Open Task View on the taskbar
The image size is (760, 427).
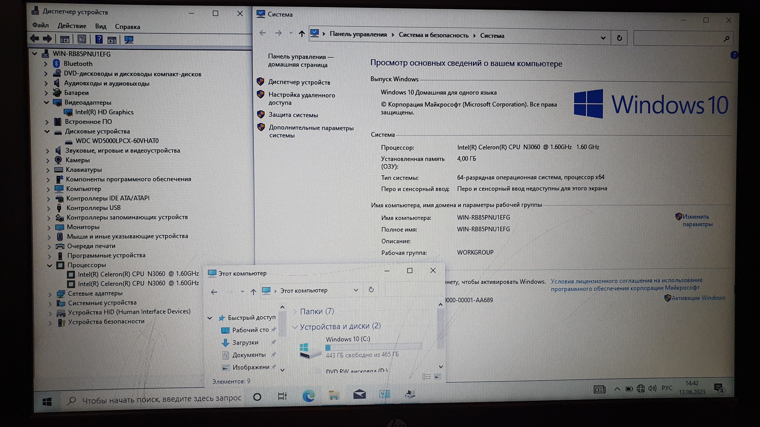[282, 396]
